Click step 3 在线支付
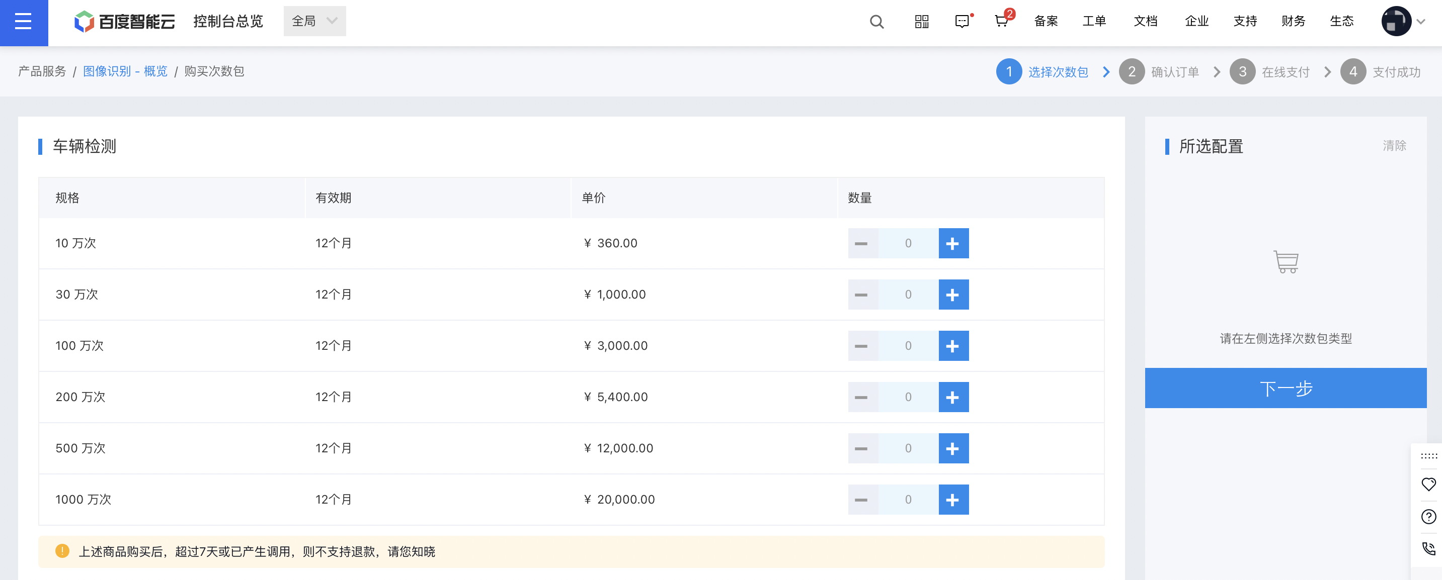Image resolution: width=1442 pixels, height=580 pixels. click(1269, 72)
